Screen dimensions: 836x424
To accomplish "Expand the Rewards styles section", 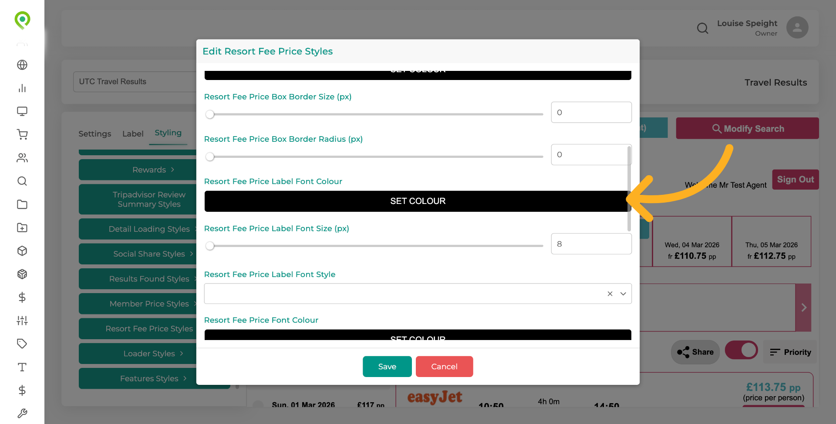I will point(138,170).
